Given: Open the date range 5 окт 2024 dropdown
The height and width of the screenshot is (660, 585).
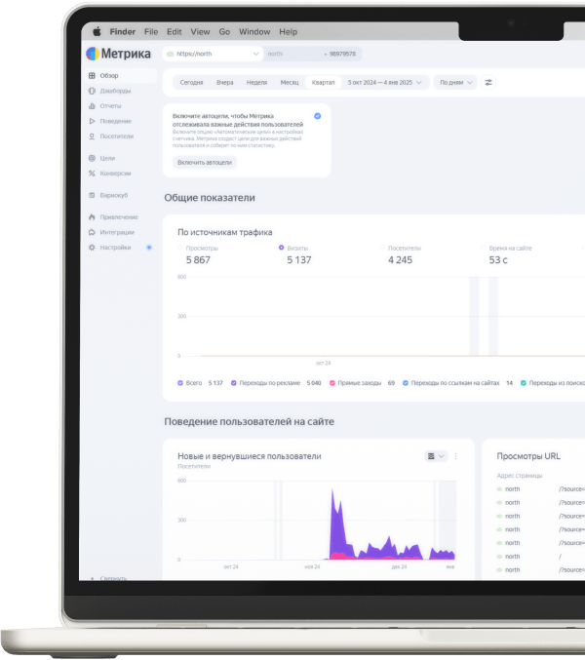Looking at the screenshot, I should pyautogui.click(x=384, y=83).
